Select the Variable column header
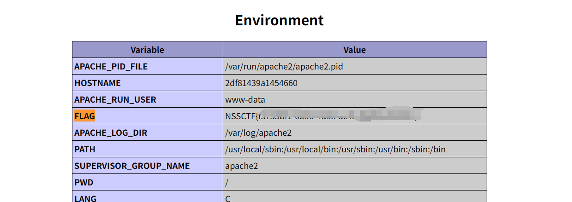The image size is (572, 202). coord(148,50)
